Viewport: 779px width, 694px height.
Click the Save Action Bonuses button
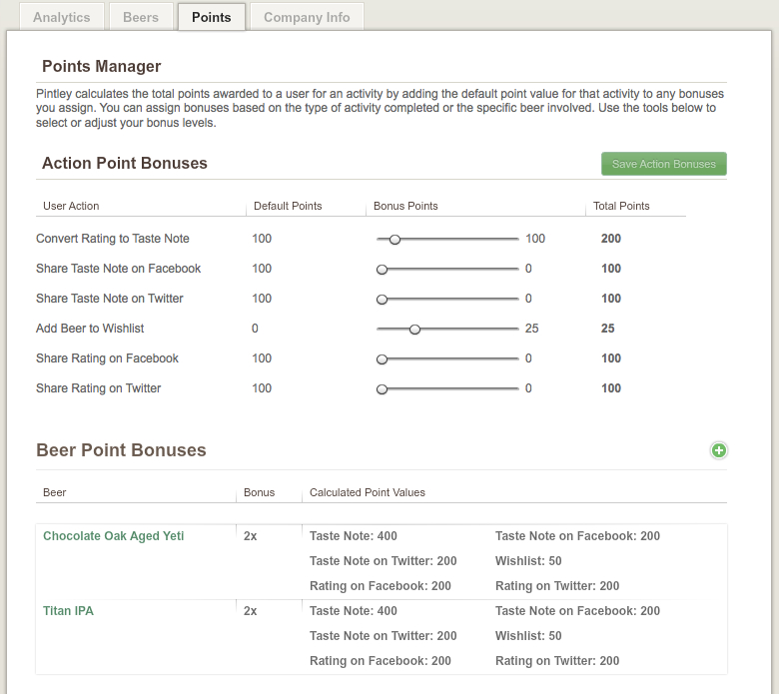coord(664,164)
